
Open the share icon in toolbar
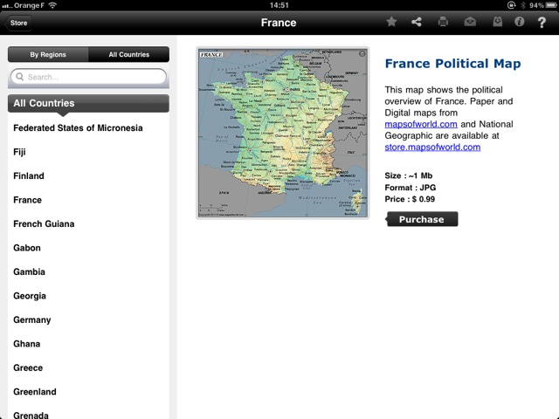[417, 22]
